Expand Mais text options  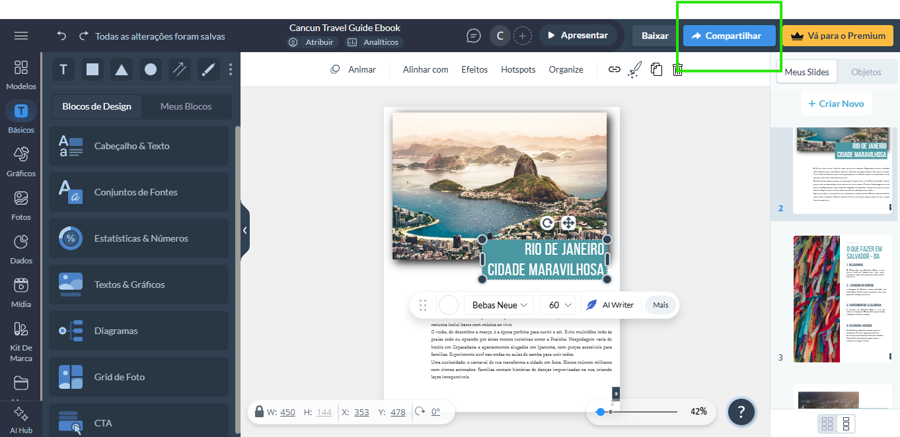point(661,305)
